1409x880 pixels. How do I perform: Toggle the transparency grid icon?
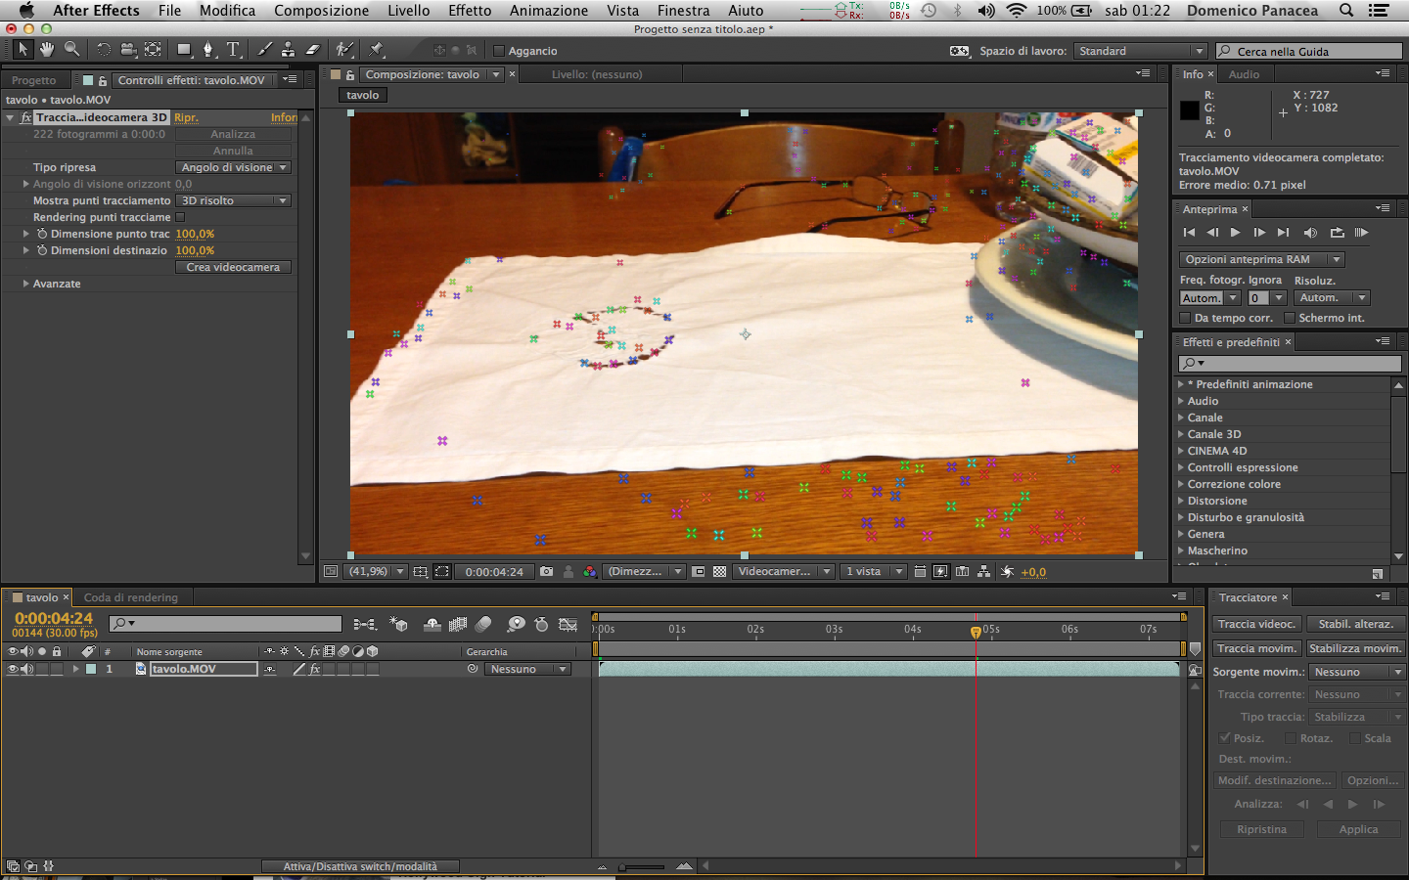720,572
